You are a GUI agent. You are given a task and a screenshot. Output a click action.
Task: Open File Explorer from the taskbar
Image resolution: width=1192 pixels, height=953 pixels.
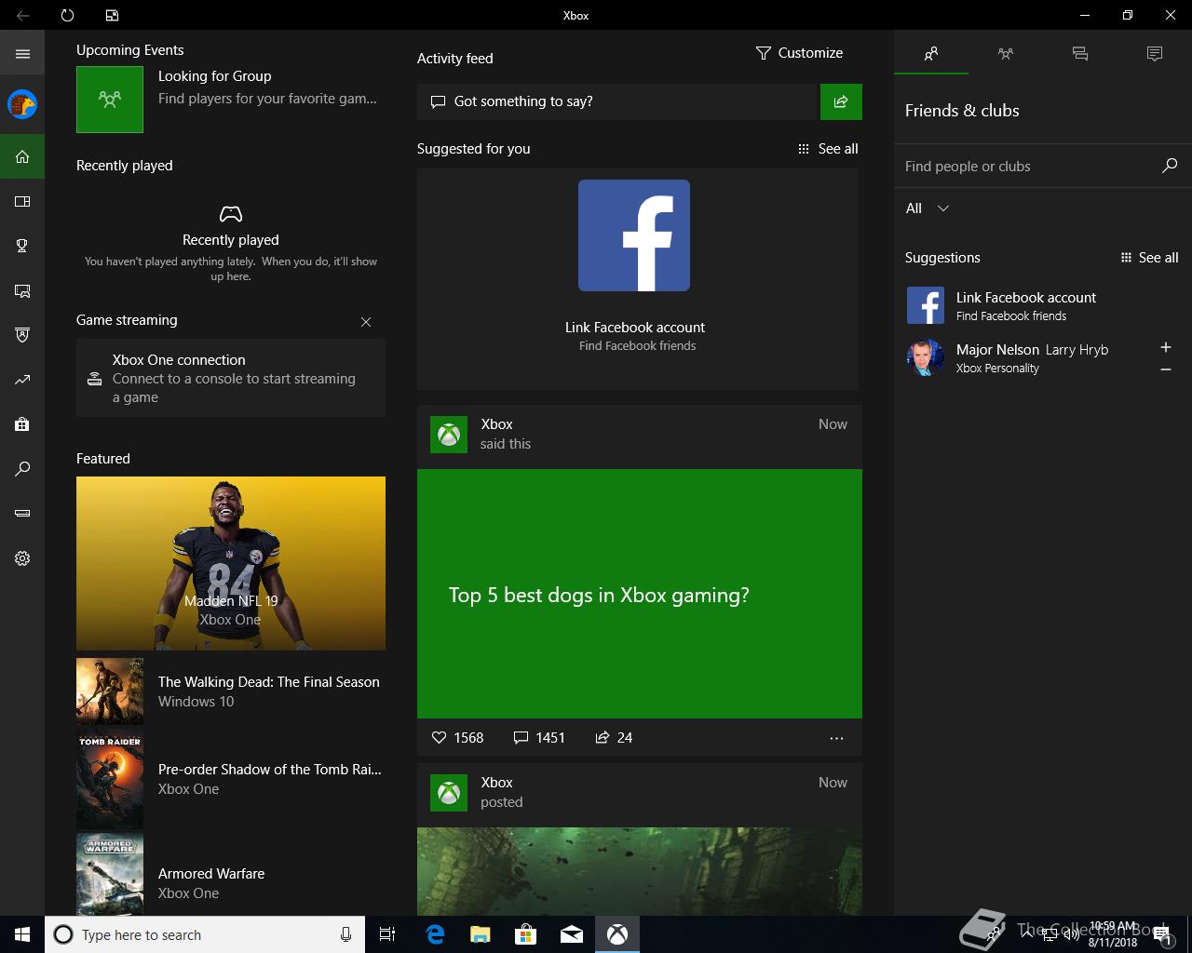pos(481,934)
